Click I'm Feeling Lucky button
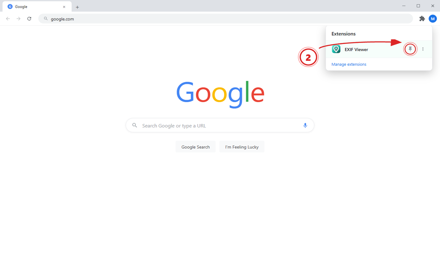This screenshot has width=440, height=275. [x=242, y=147]
